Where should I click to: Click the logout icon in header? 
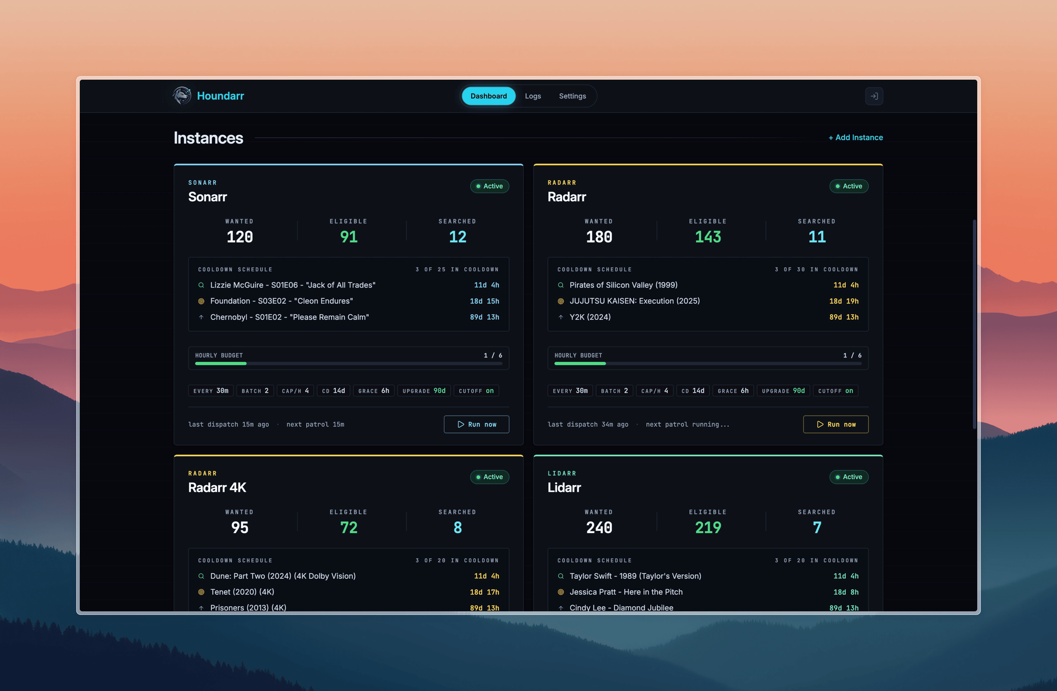click(874, 96)
